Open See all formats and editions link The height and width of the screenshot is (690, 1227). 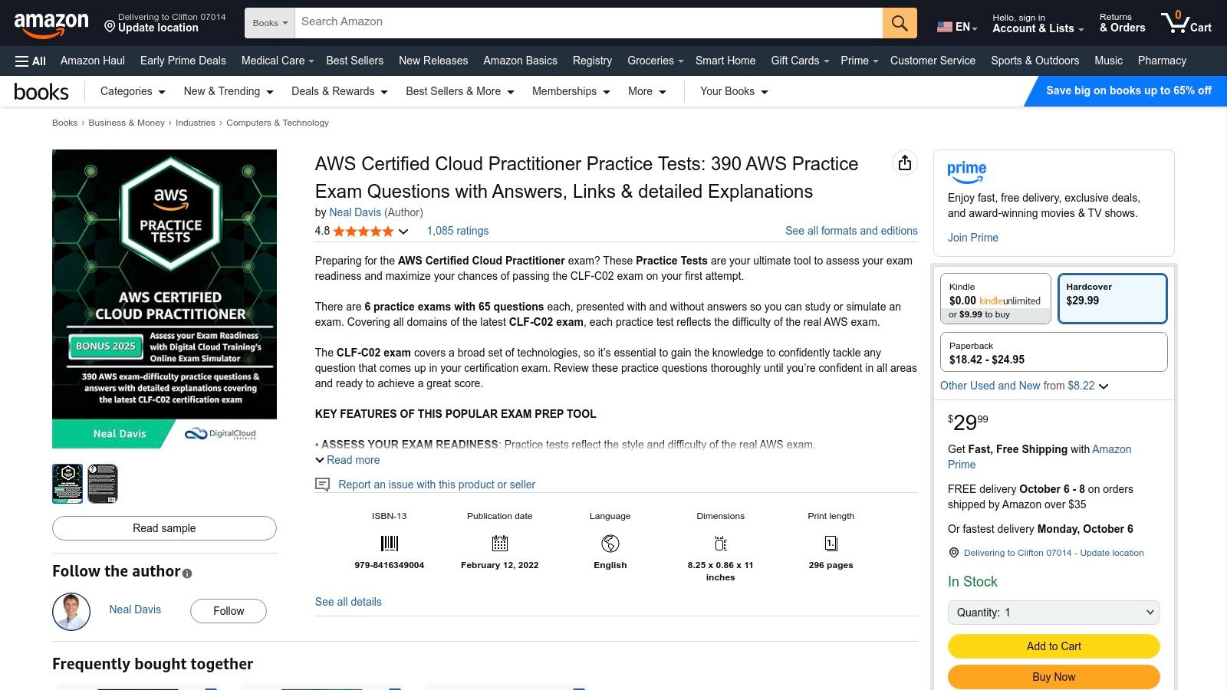(x=850, y=231)
